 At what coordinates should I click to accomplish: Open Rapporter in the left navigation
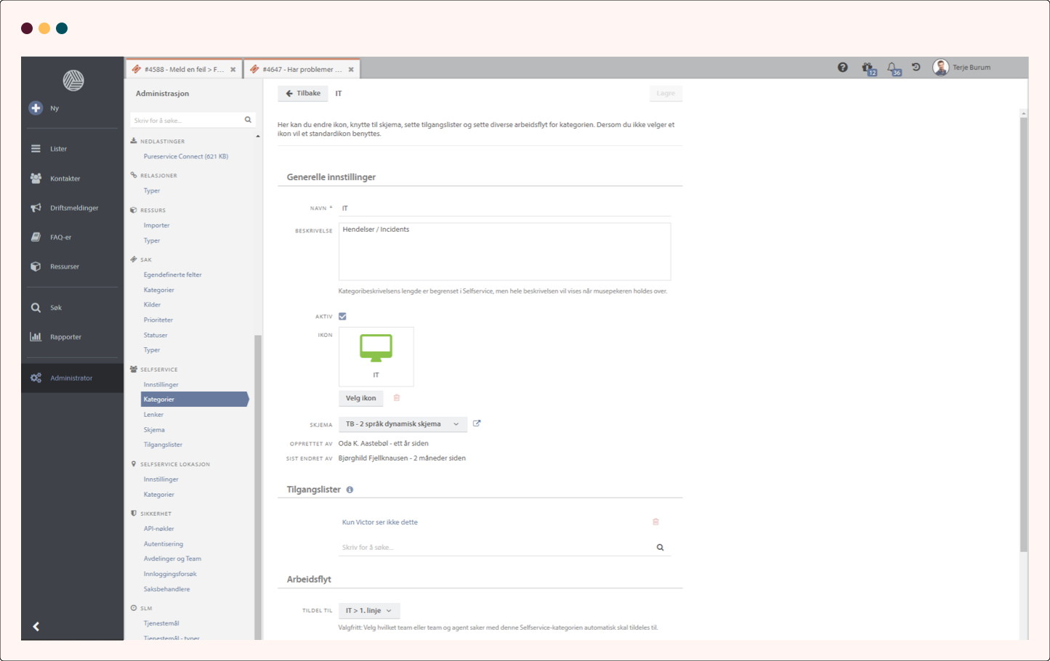click(65, 337)
